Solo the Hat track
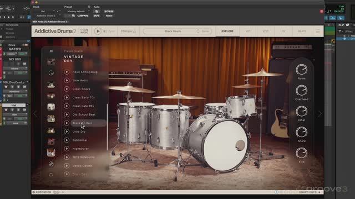355x199 pixels. click(x=18, y=110)
